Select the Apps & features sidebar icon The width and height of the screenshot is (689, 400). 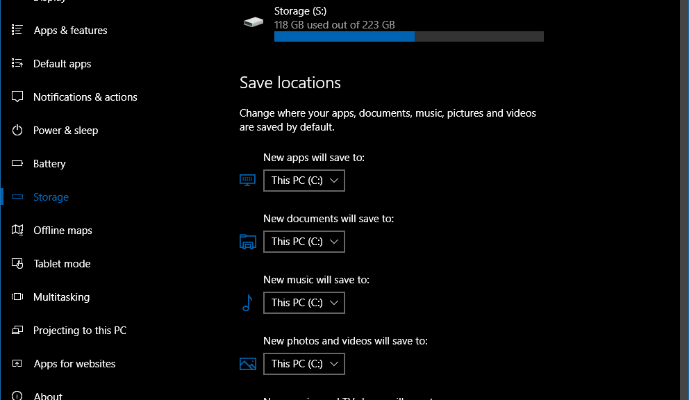coord(17,30)
